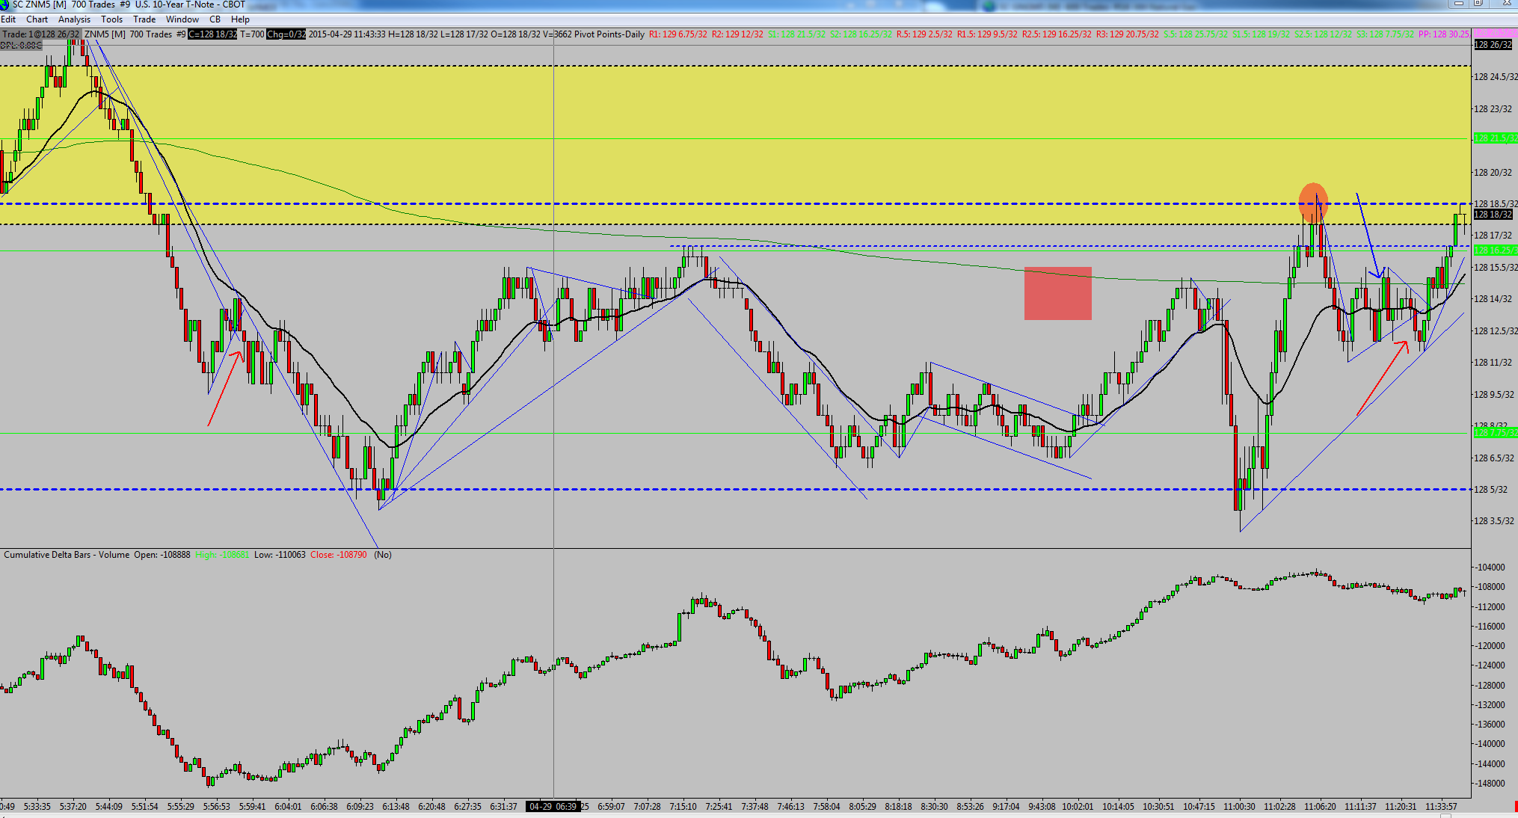Click the 'Pivot Points-Daily' study label
The image size is (1518, 818).
click(x=609, y=34)
